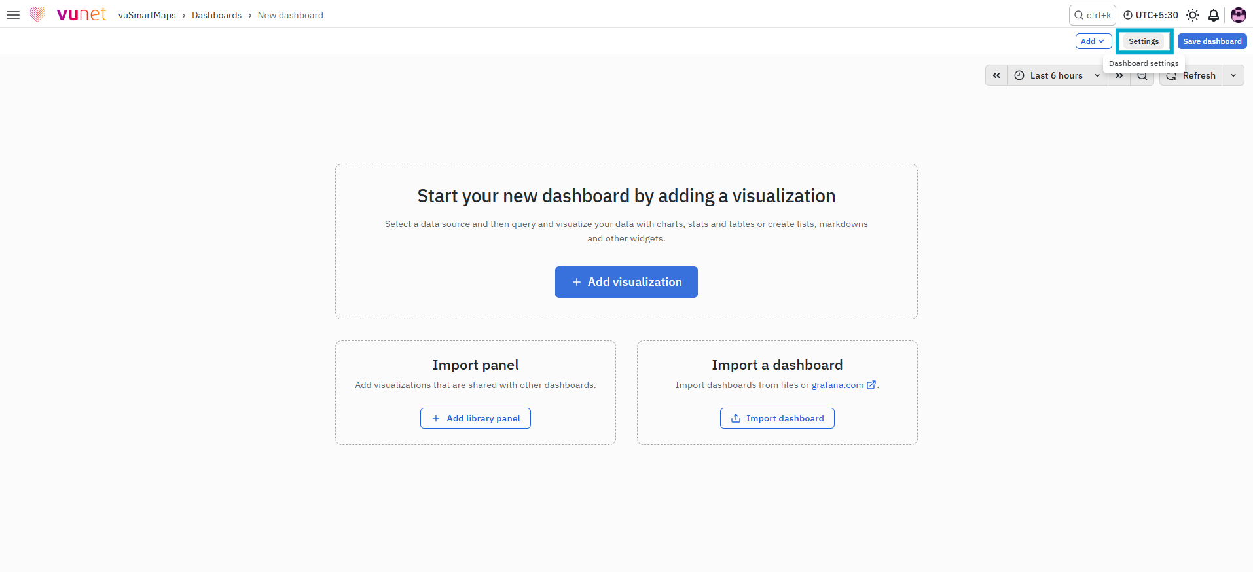Image resolution: width=1253 pixels, height=572 pixels.
Task: Open the ctrl+k search box
Action: click(x=1092, y=15)
